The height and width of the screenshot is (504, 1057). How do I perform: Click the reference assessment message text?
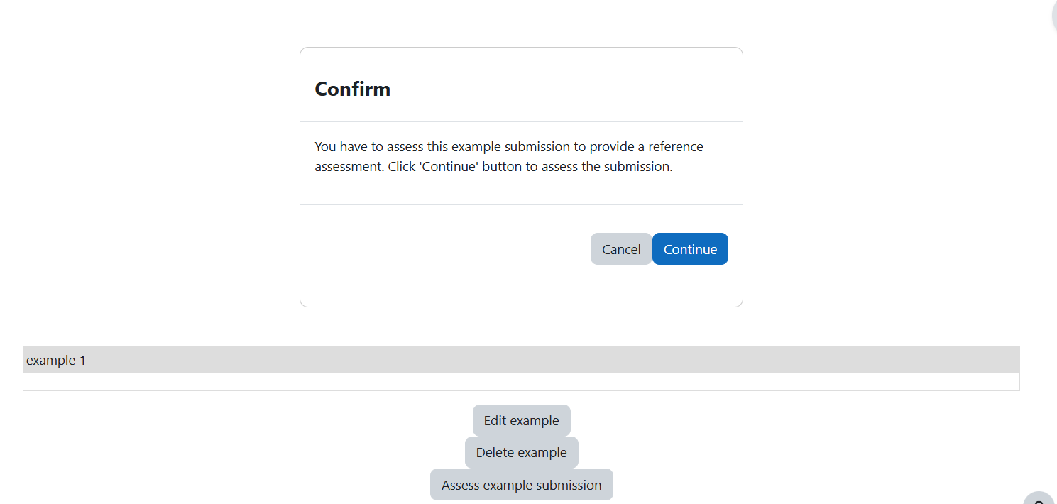[x=509, y=157]
